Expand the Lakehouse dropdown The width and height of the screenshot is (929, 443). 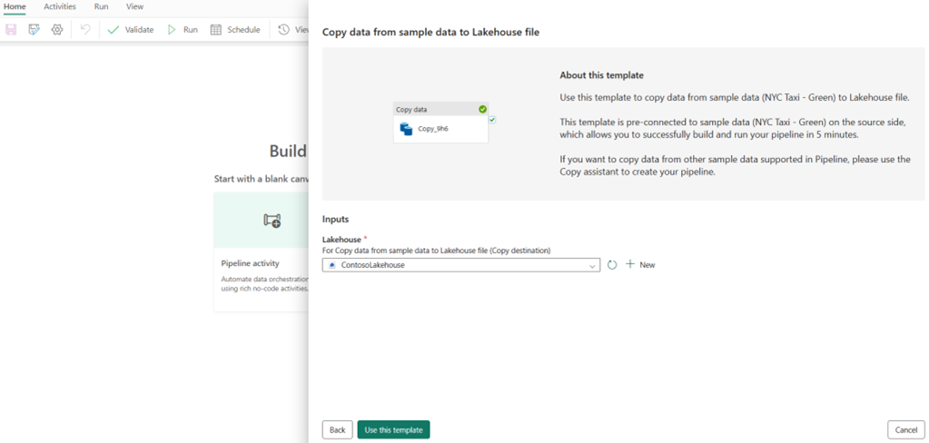592,265
